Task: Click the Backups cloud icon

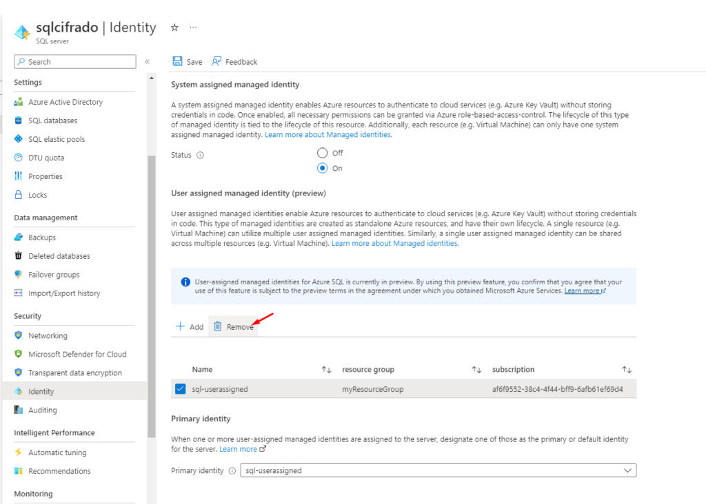Action: tap(19, 237)
